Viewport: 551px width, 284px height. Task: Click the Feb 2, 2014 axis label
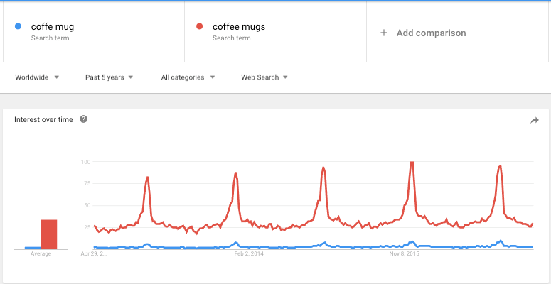click(x=249, y=253)
